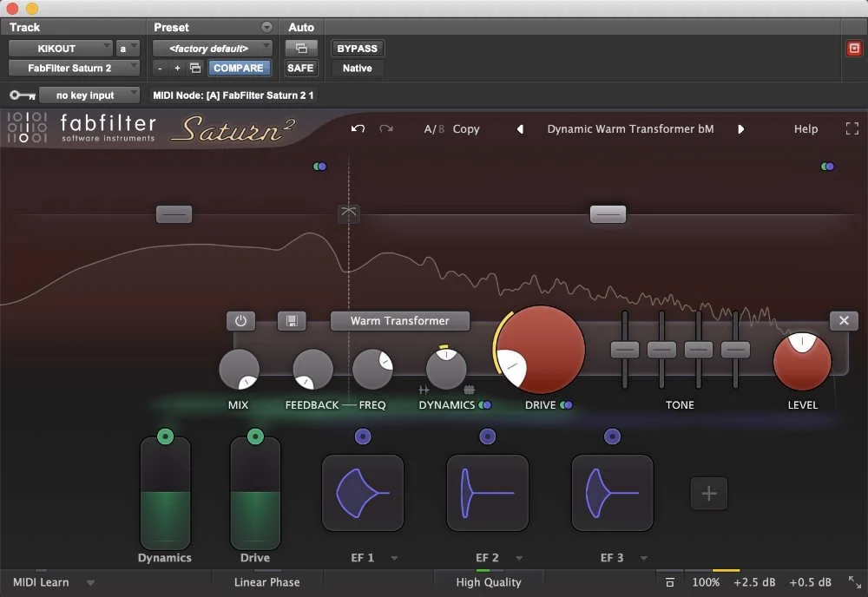Click the MIDI Learn button
The width and height of the screenshot is (868, 597).
click(41, 582)
